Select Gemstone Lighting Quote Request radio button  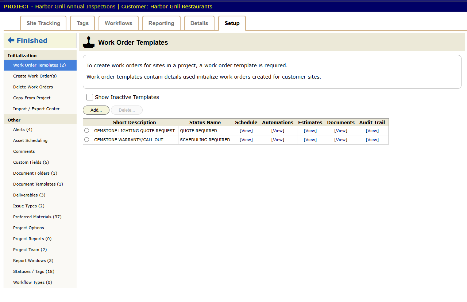tap(87, 131)
